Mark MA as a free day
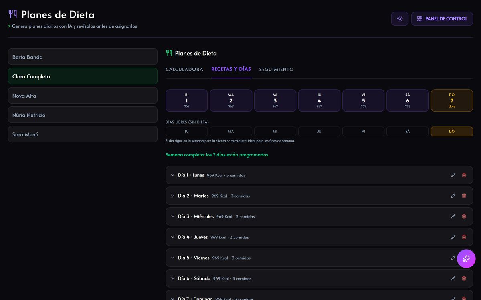The image size is (481, 300). (x=231, y=132)
